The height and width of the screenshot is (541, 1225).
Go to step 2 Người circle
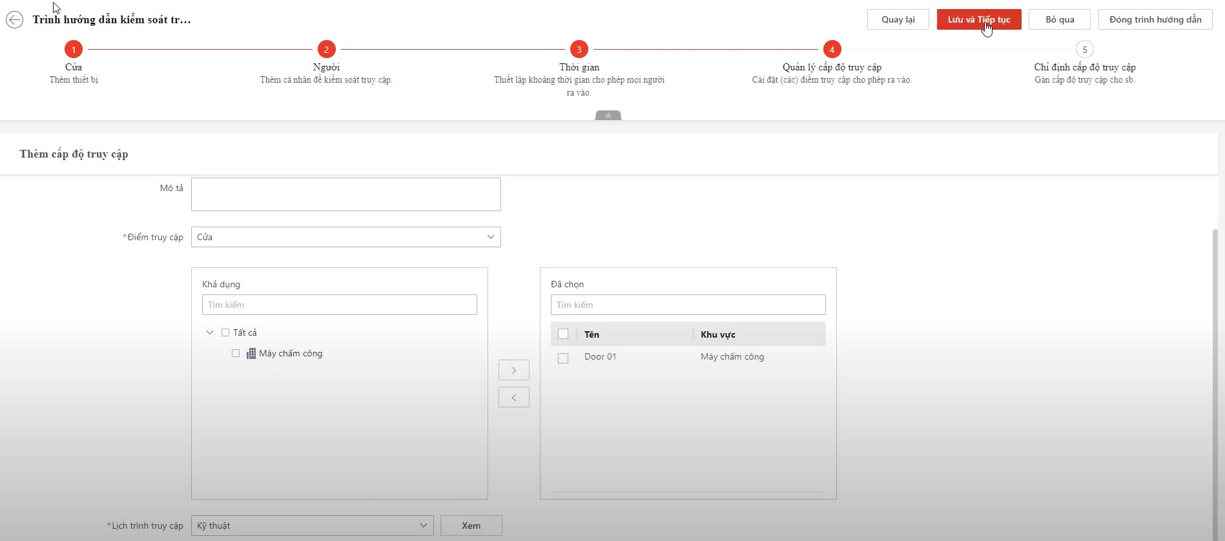(326, 50)
